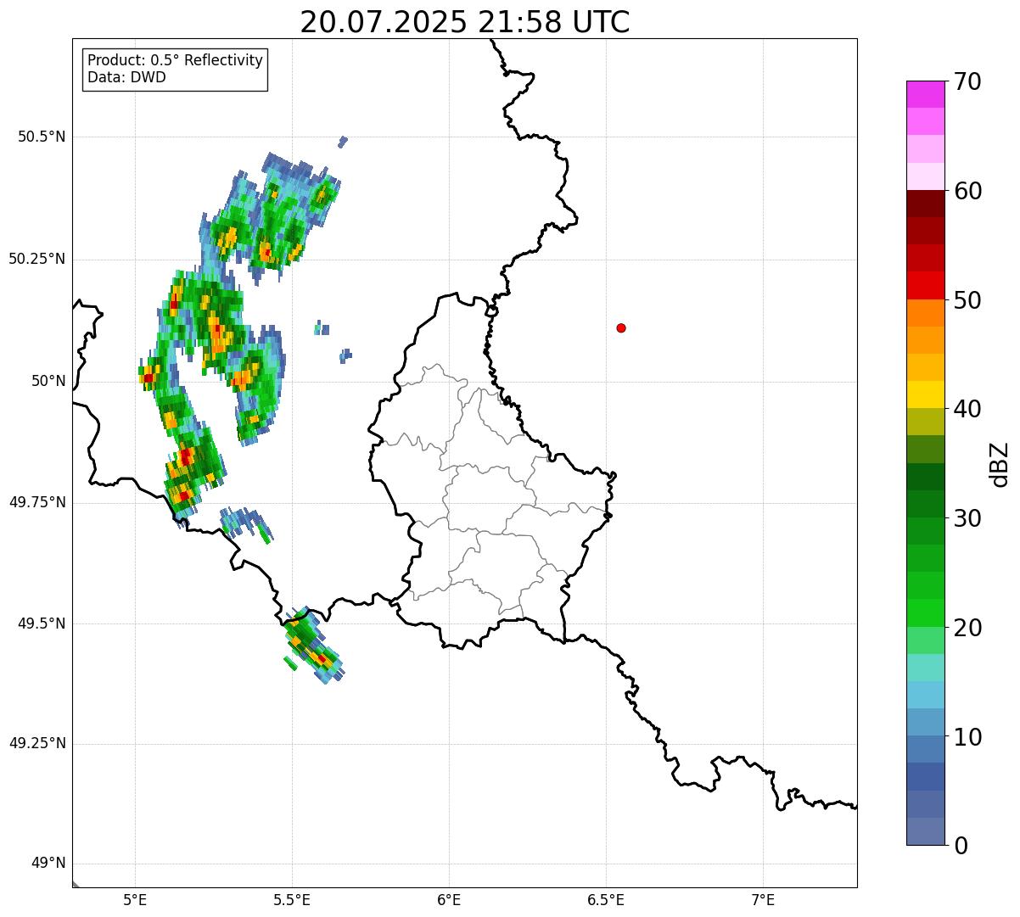This screenshot has width=1020, height=917.
Task: Pick the palest pink colorbar segment above 60
Action: pyautogui.click(x=926, y=176)
